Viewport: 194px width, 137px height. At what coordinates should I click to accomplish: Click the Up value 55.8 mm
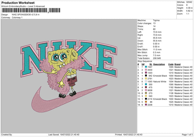click(x=157, y=38)
